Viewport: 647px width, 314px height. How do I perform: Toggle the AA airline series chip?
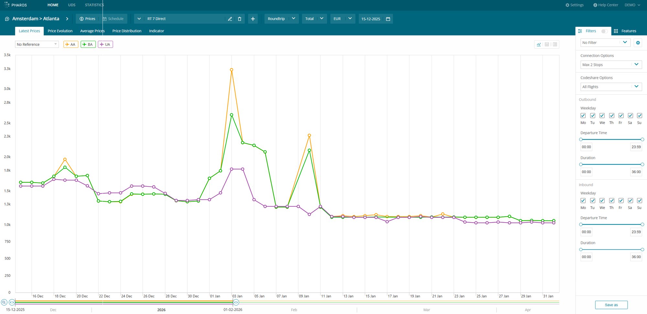[71, 45]
